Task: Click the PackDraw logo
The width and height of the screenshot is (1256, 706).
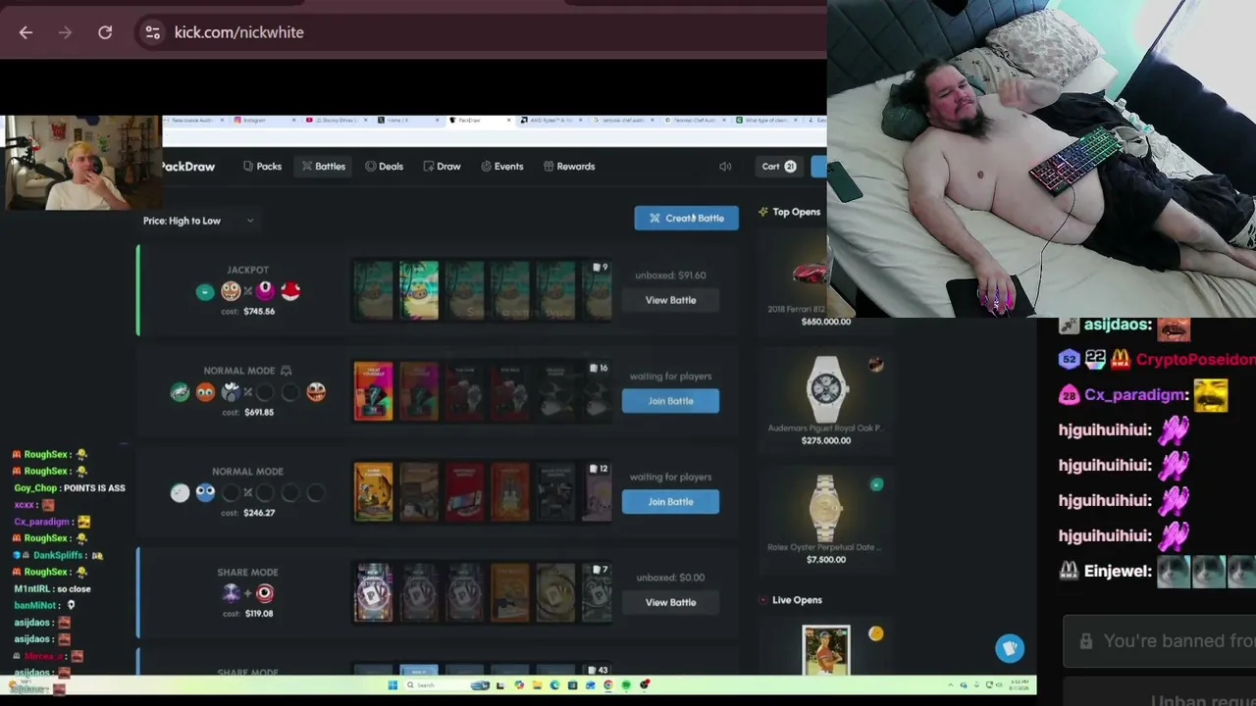Action: 187,167
